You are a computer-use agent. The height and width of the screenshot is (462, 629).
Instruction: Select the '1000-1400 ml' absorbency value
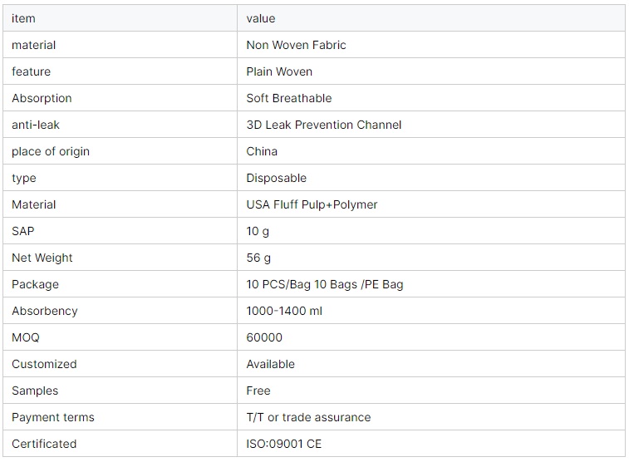(284, 311)
